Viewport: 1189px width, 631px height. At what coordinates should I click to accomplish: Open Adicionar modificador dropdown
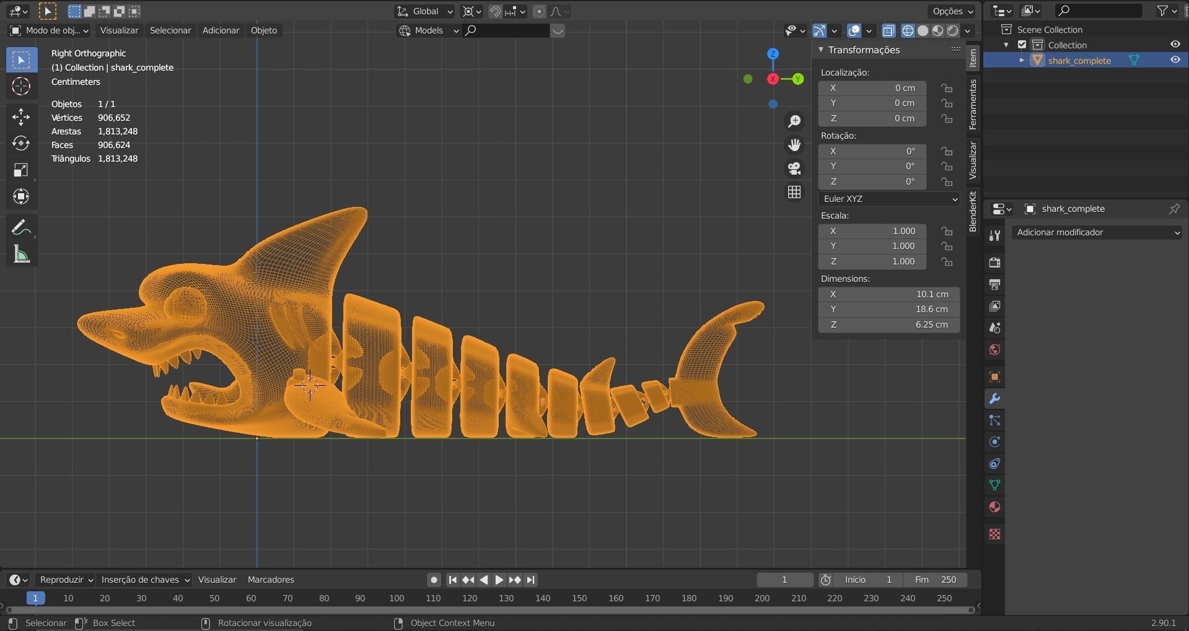point(1097,232)
